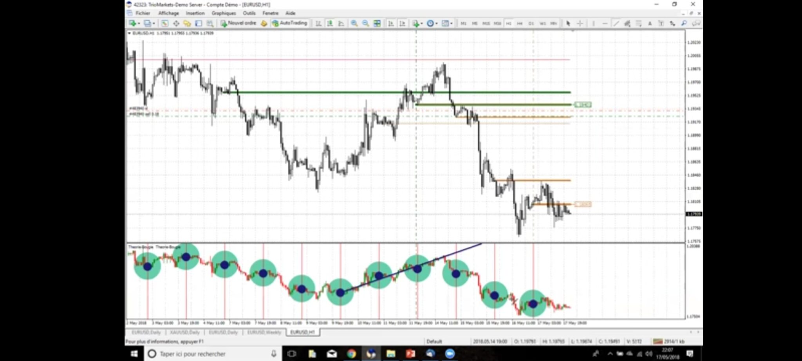Show the Market Watch panel icon
The width and height of the screenshot is (802, 361).
(x=164, y=23)
